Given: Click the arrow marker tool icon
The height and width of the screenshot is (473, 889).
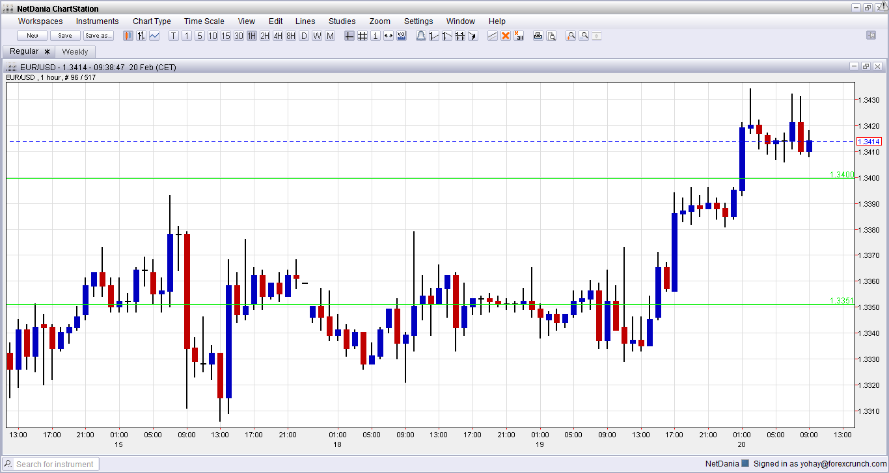Looking at the screenshot, I should click(x=473, y=36).
